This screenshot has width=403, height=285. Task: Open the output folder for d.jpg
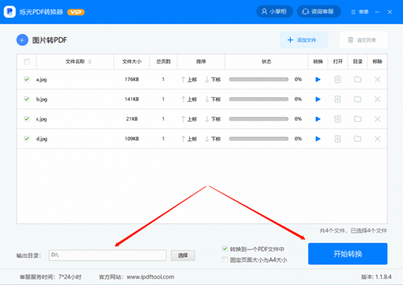(x=358, y=138)
